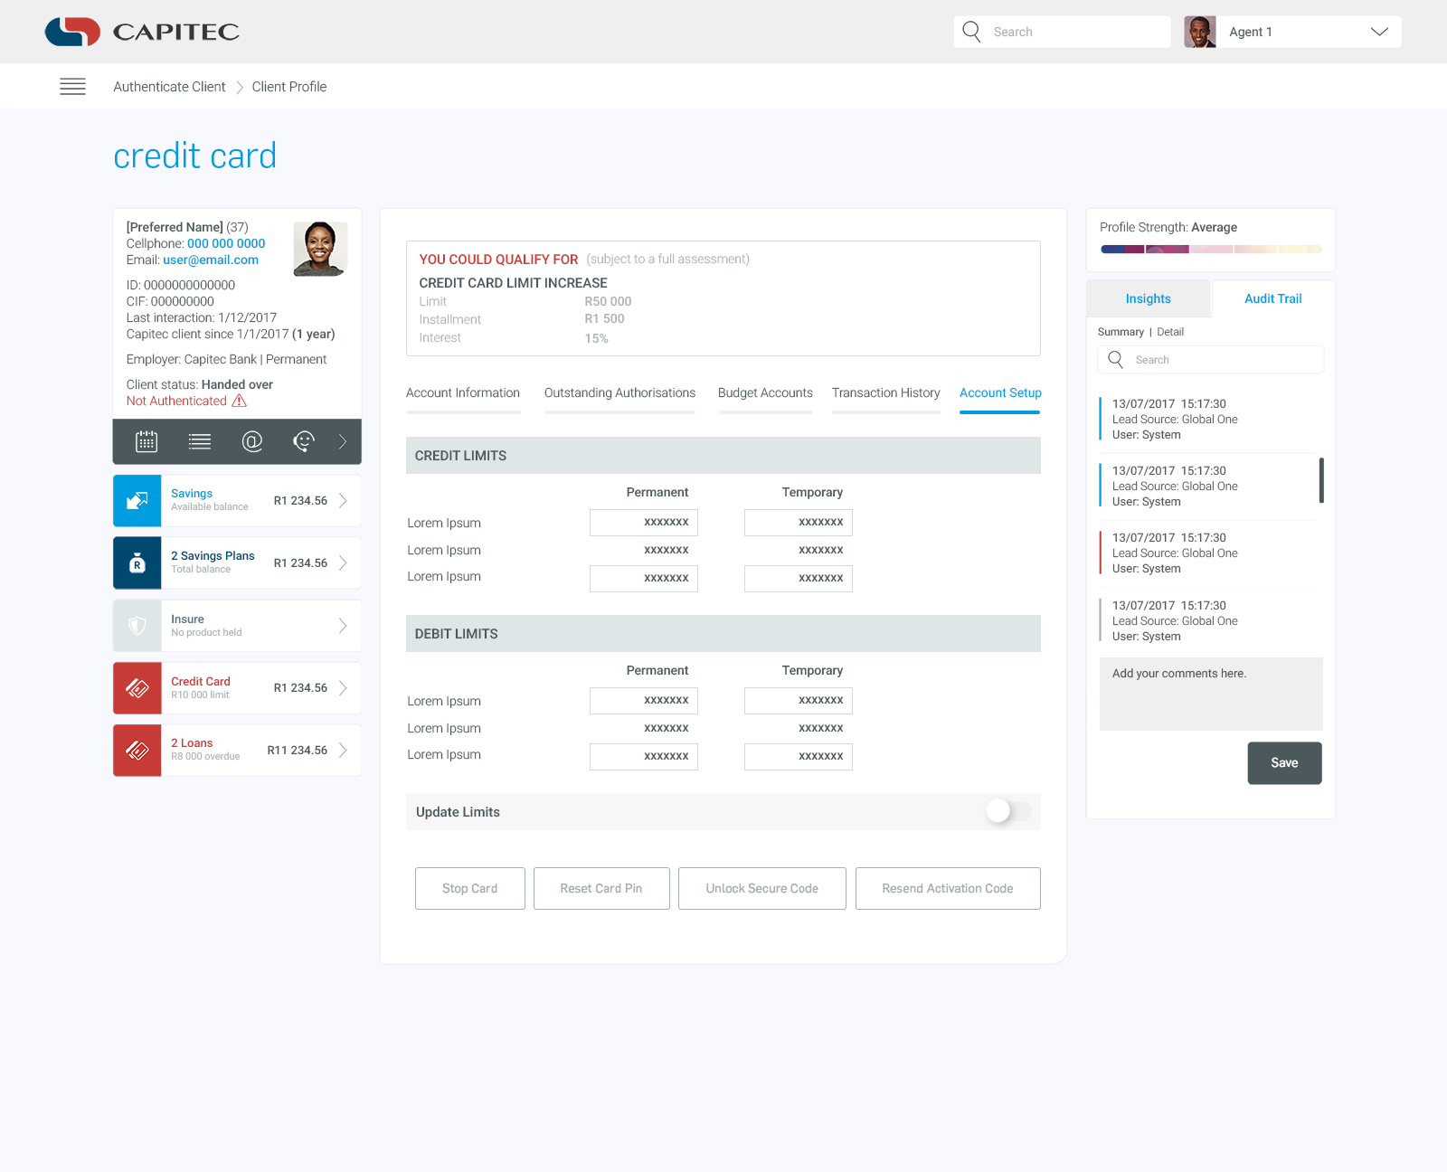Click the breadcrumb separator chevron

tap(240, 87)
